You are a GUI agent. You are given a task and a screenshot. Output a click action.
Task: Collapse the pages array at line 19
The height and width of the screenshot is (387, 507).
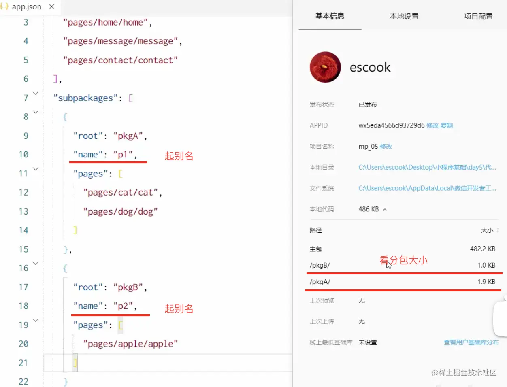click(x=36, y=321)
